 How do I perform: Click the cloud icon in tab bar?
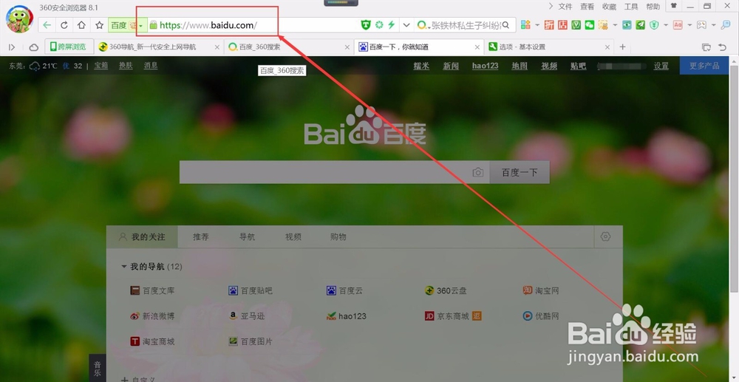[33, 47]
